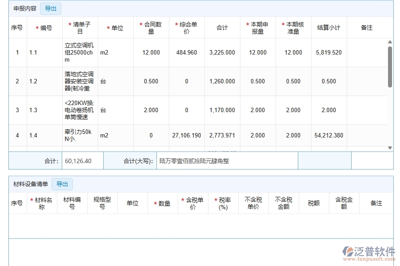Click the 税率(%) header in material list

click(x=223, y=203)
